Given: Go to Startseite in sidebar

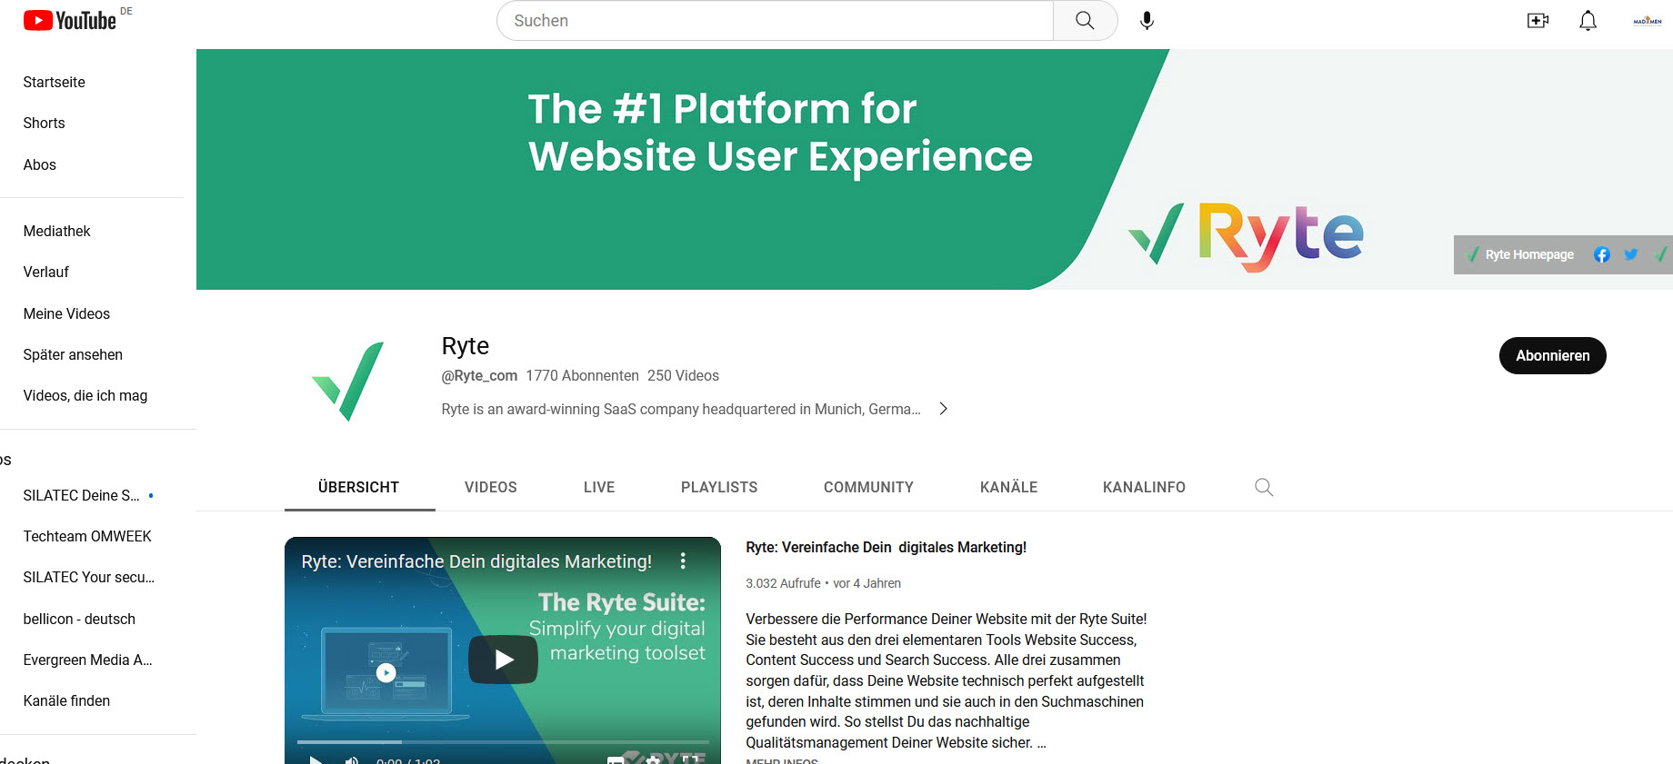Looking at the screenshot, I should tap(55, 82).
